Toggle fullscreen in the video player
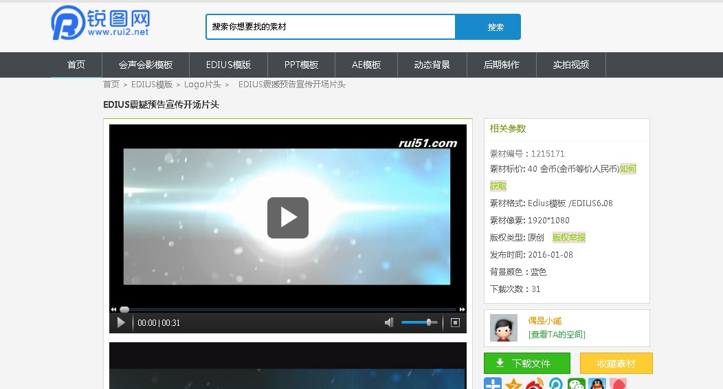Screen dimensions: 723x389 (x=455, y=322)
